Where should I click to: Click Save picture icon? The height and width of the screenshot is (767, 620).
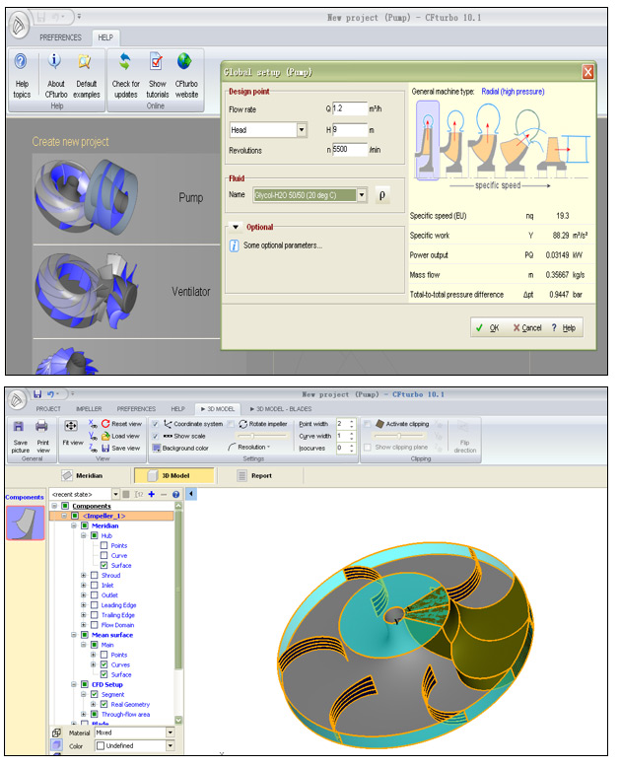19,427
